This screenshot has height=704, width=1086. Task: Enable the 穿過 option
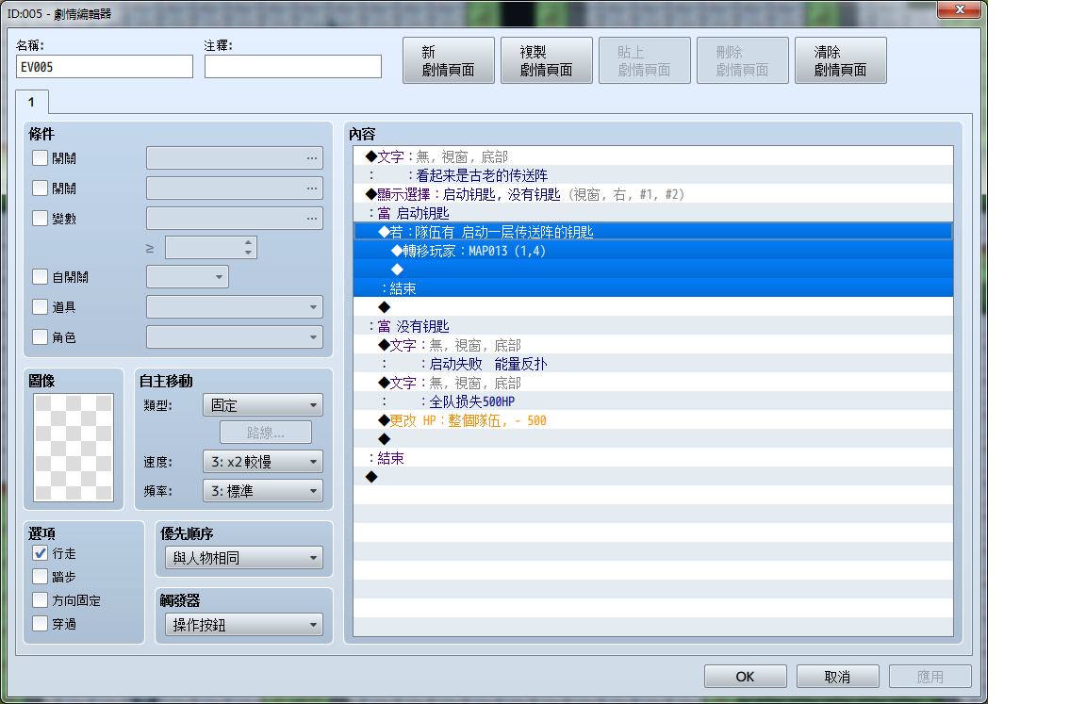click(x=41, y=624)
